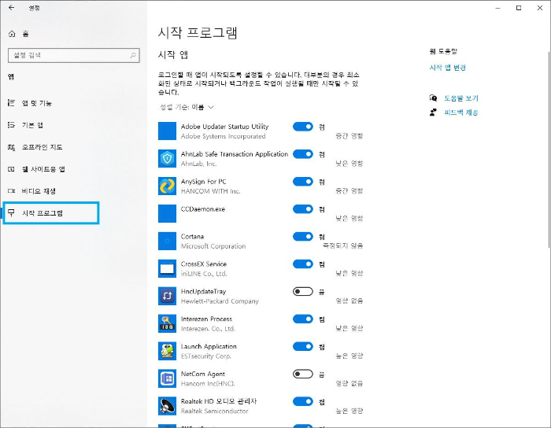This screenshot has width=551, height=428.
Task: Open 웹 사이트용 앱 page
Action: 43,169
